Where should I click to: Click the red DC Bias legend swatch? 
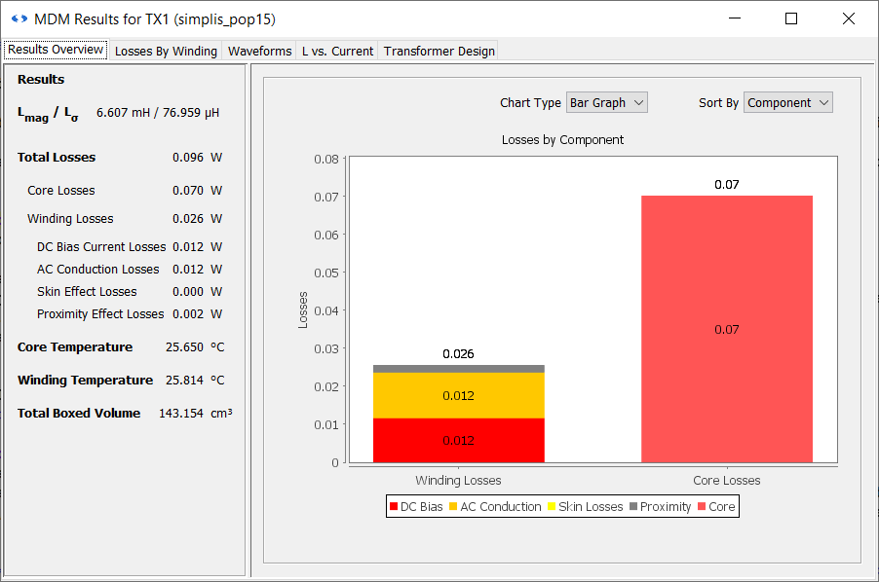394,507
